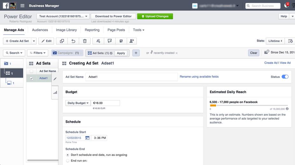
Task: Click the Facebook logo icon
Action: [6, 6]
